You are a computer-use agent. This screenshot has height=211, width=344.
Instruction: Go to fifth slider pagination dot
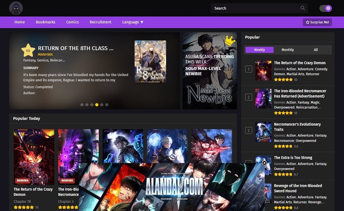102,105
